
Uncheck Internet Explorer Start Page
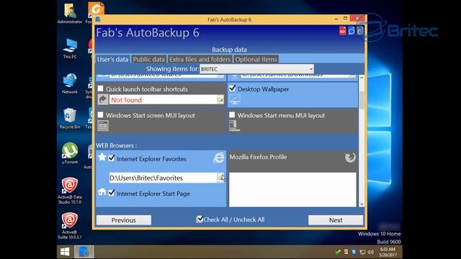tap(112, 193)
